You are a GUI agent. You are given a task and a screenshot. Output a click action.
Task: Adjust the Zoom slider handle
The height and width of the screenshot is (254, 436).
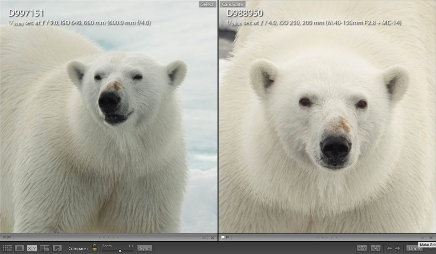pyautogui.click(x=120, y=250)
